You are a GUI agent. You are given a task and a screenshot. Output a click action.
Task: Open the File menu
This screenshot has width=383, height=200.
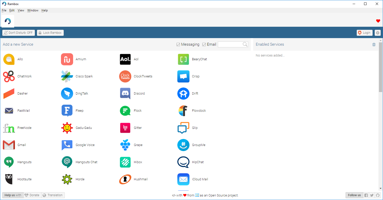[x=4, y=10]
